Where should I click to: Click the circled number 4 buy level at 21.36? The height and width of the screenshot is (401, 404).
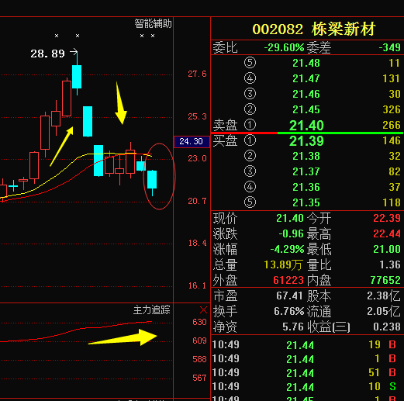click(x=250, y=187)
